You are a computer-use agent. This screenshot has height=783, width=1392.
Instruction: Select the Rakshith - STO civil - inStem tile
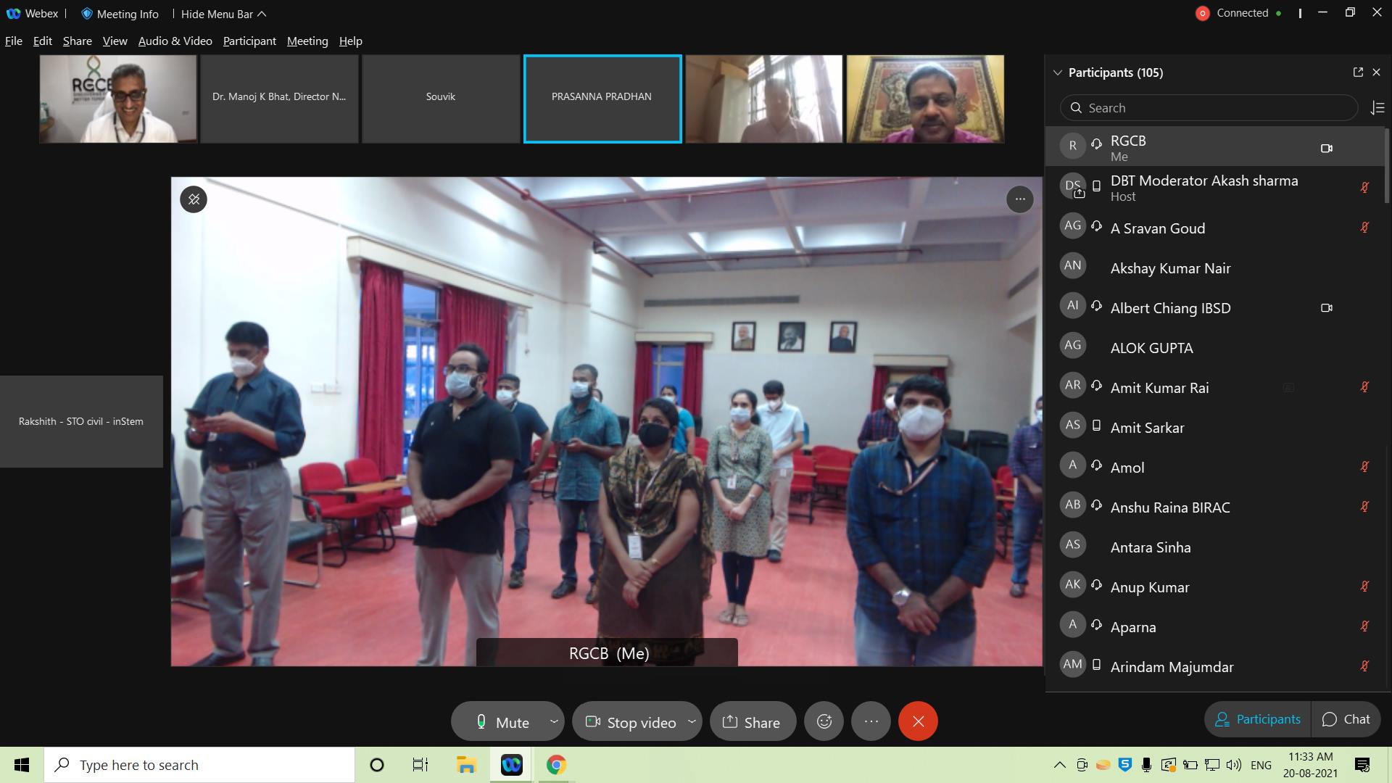pos(81,421)
